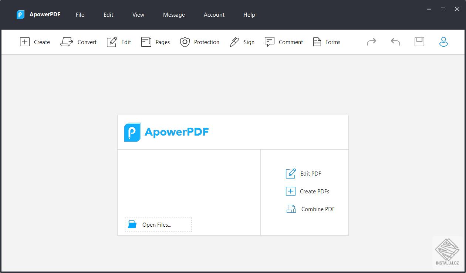Click the Convert icon in toolbar

tap(67, 42)
